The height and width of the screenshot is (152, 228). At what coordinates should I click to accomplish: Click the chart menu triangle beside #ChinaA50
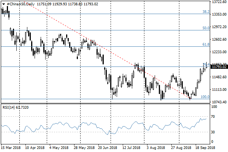(x=3, y=4)
